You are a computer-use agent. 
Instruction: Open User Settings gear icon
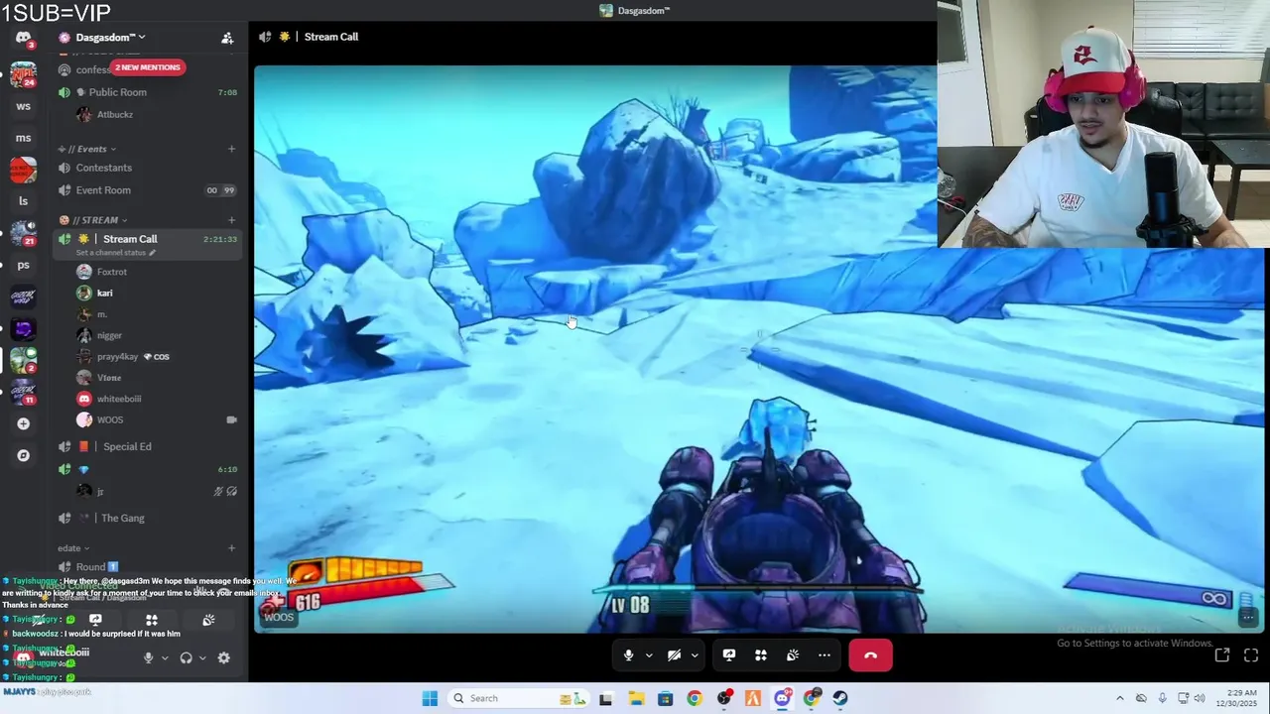(223, 657)
